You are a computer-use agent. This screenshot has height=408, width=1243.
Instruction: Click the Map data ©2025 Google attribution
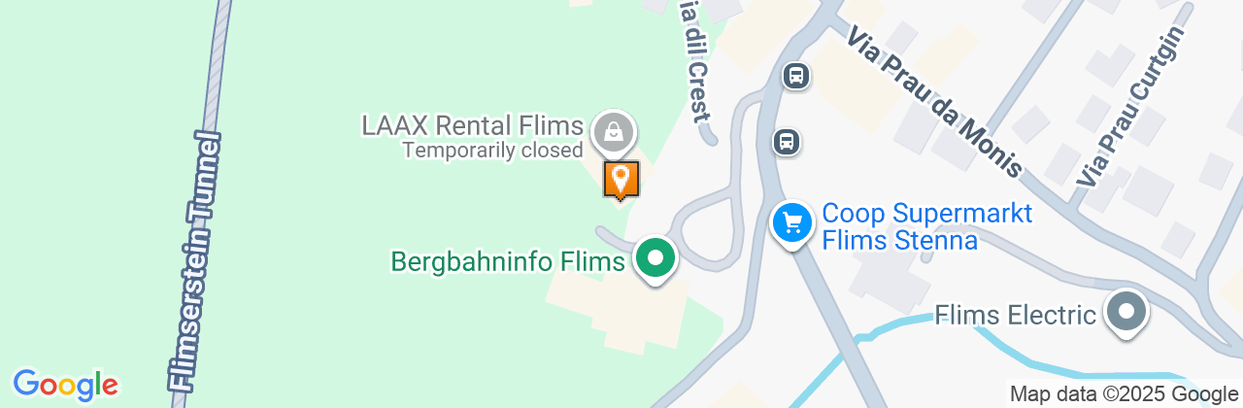point(1123,394)
